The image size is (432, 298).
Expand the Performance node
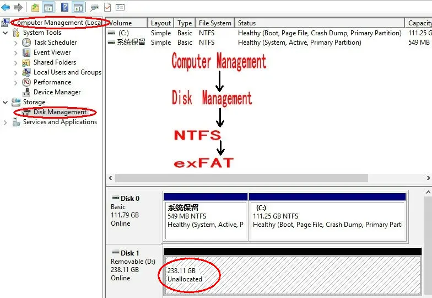point(15,83)
